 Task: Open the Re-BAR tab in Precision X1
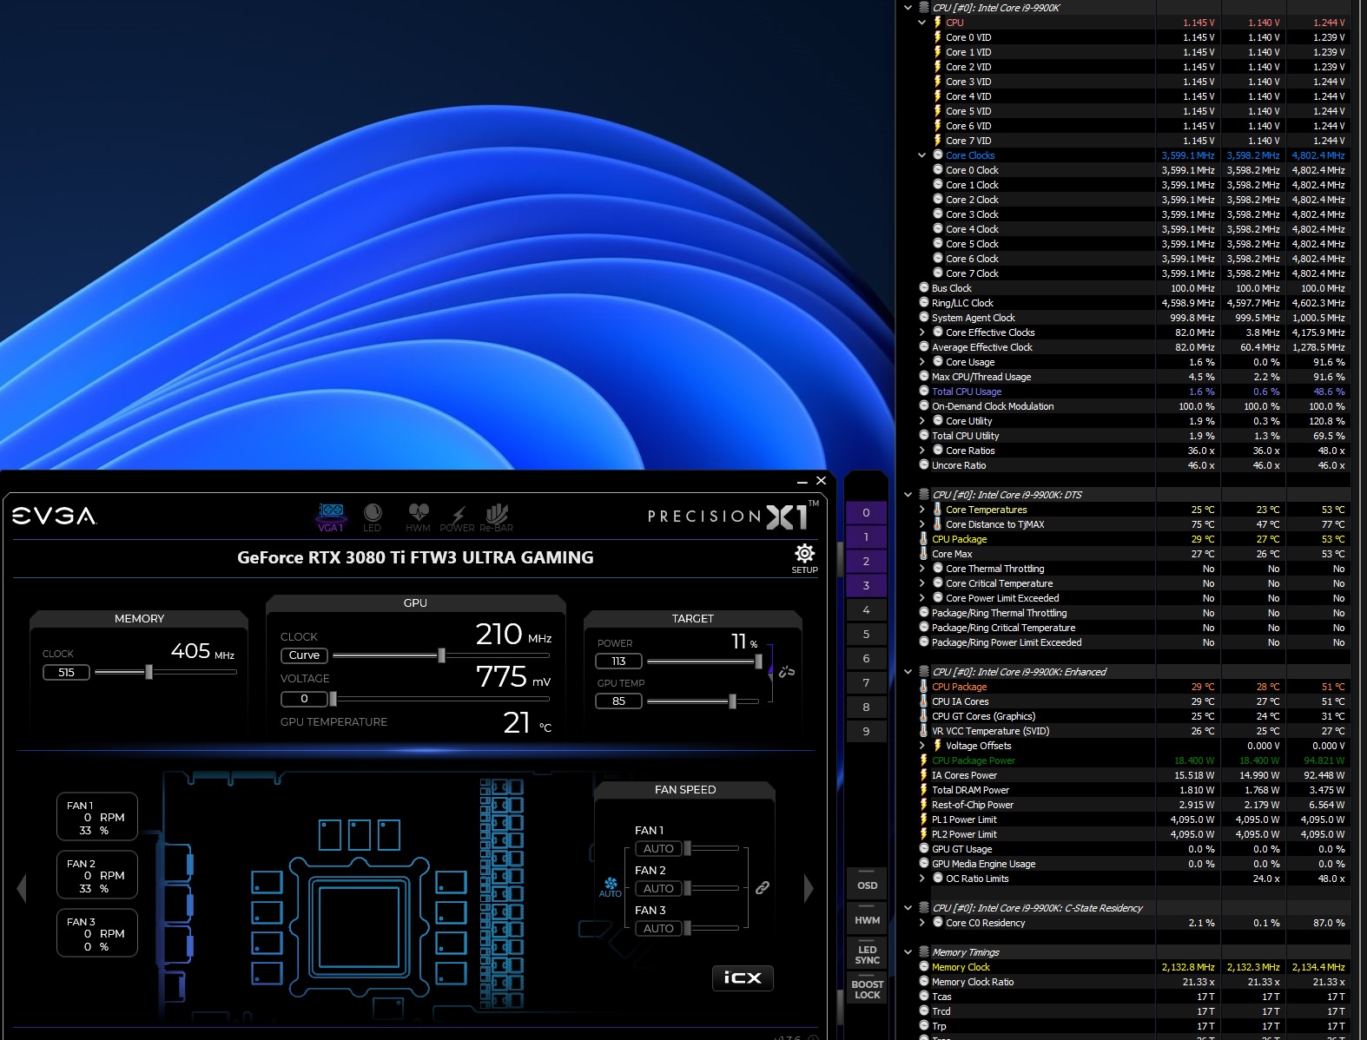coord(497,517)
